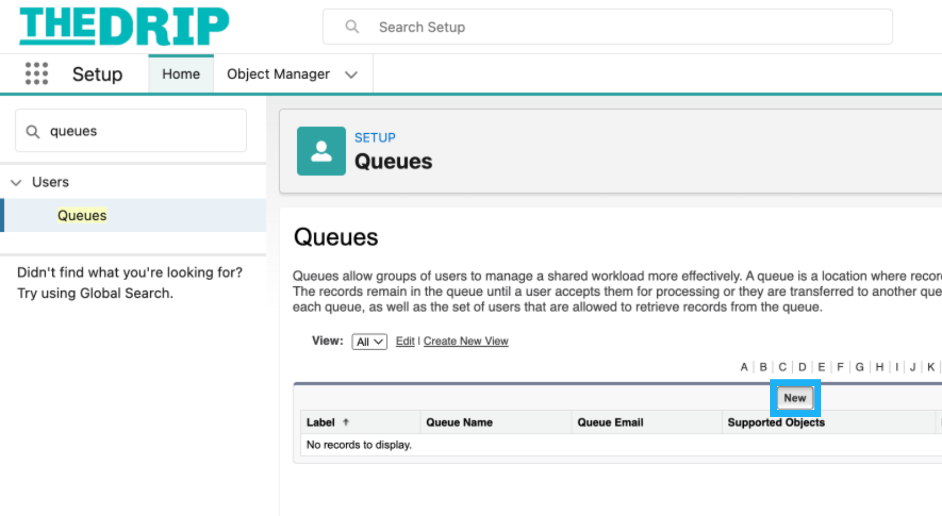Screen dimensions: 942x516
Task: Filter queues by letter A
Action: click(744, 367)
